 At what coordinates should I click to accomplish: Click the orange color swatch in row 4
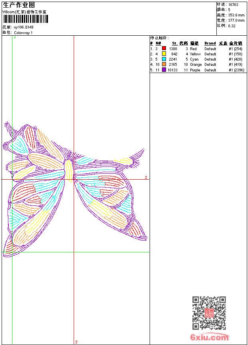(x=164, y=64)
